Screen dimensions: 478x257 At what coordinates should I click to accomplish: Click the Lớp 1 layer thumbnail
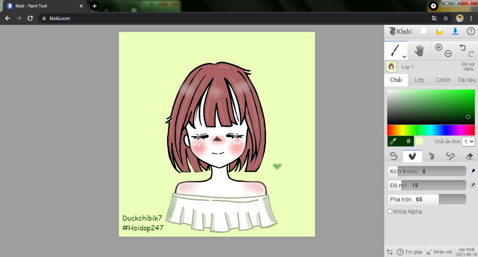(391, 67)
